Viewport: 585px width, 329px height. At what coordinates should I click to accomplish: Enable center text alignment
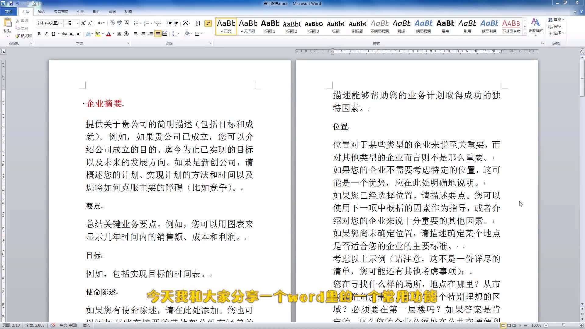coord(143,34)
